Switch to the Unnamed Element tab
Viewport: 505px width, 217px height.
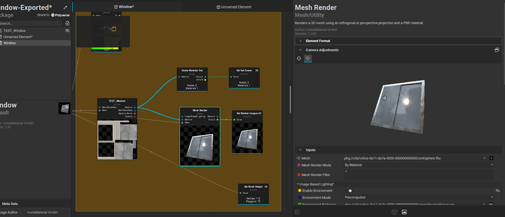pyautogui.click(x=234, y=7)
